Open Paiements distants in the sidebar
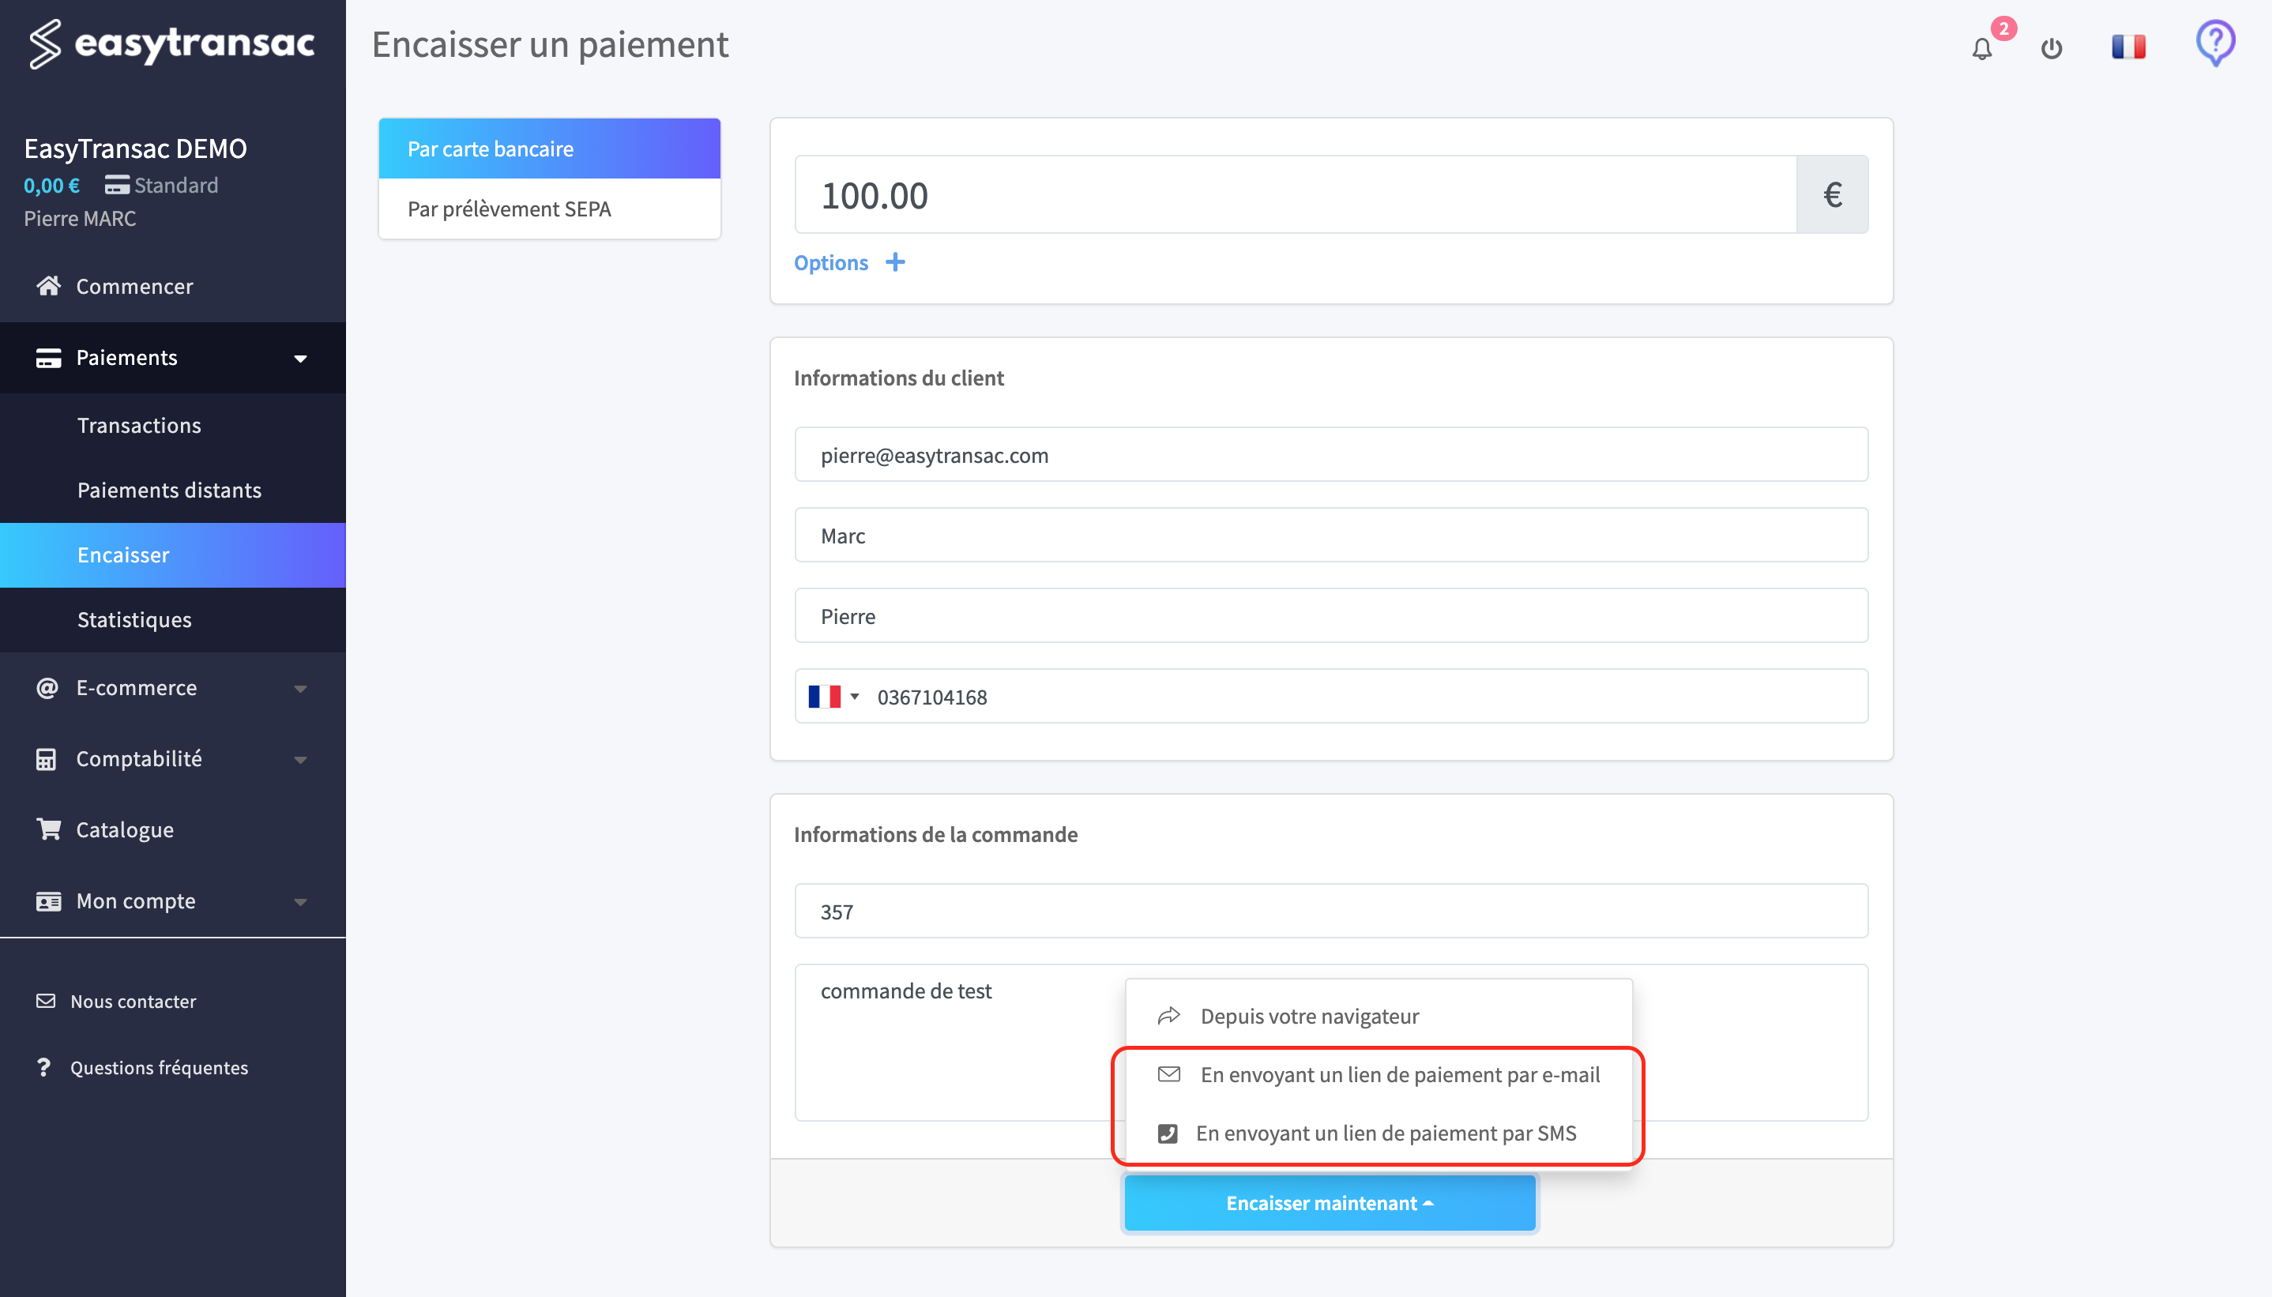The image size is (2272, 1297). pyautogui.click(x=173, y=490)
